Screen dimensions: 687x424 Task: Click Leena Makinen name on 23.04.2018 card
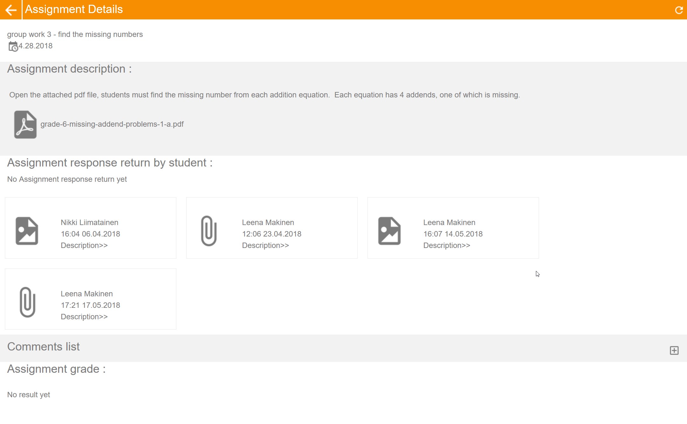click(x=268, y=223)
